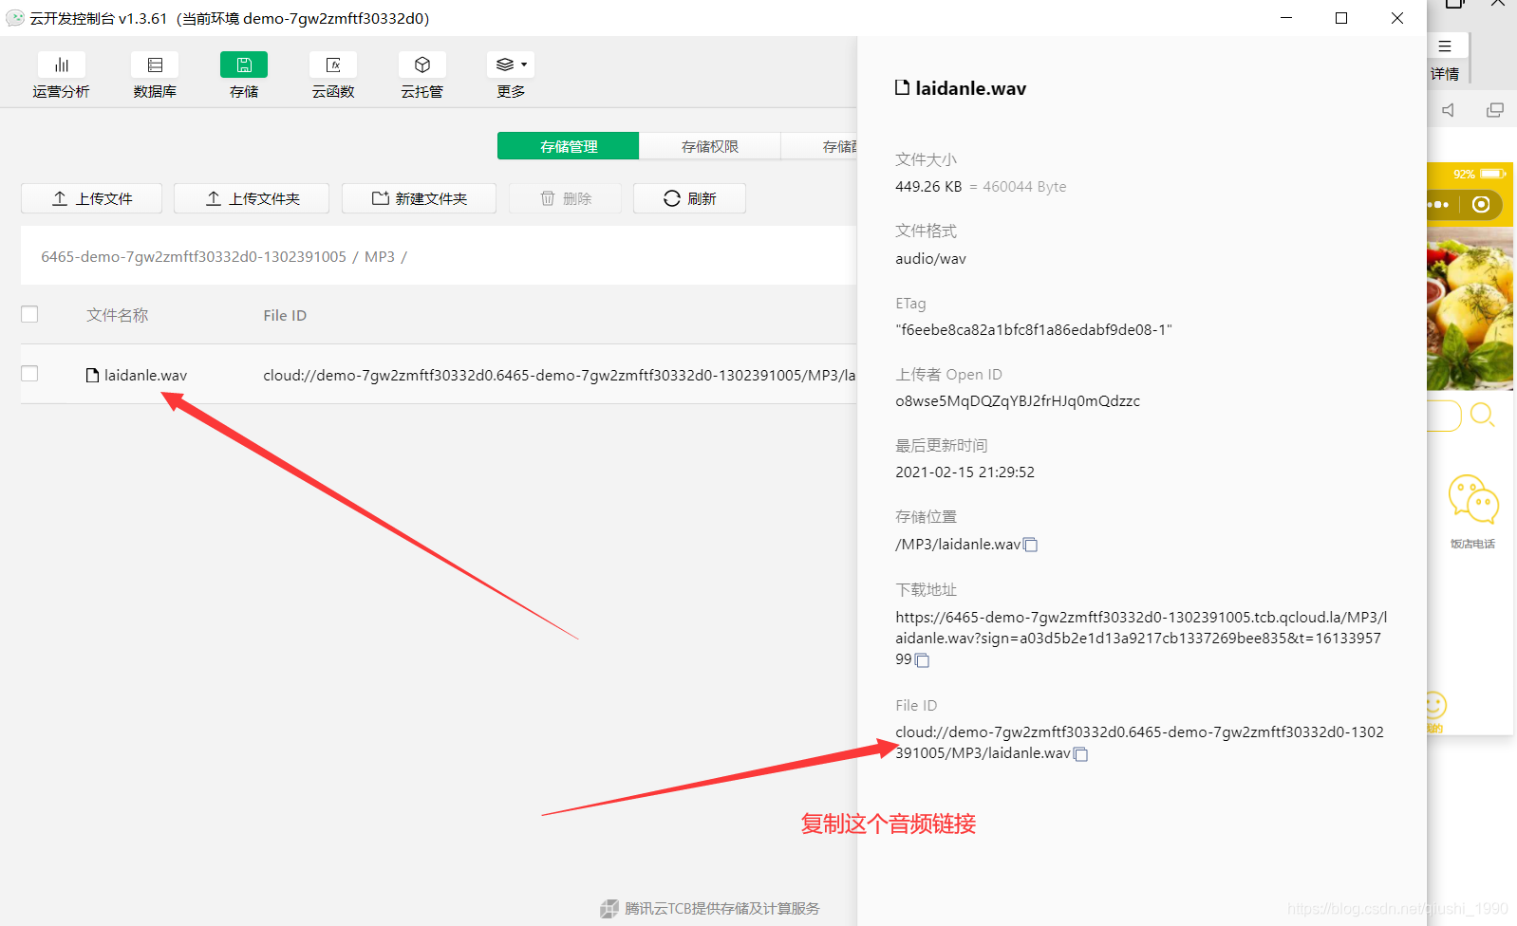Click the 文件名称 column header
The height and width of the screenshot is (926, 1517).
[x=117, y=315]
